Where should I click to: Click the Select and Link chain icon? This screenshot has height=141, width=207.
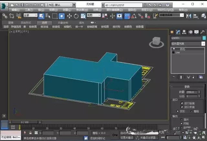tap(5, 16)
